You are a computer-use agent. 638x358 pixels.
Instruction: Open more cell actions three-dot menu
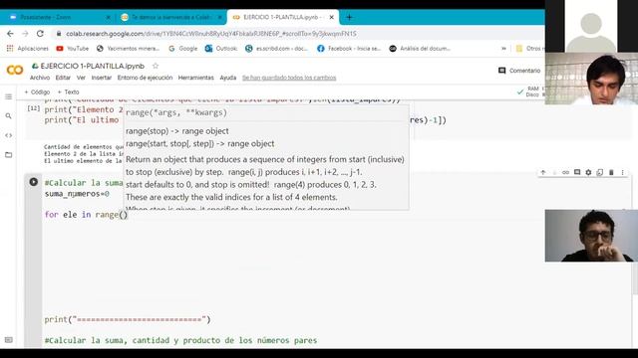click(622, 172)
